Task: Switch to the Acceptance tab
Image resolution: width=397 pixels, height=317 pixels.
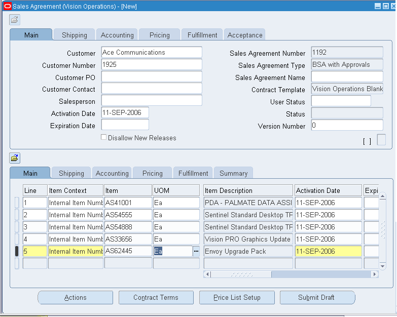Action: click(x=244, y=35)
